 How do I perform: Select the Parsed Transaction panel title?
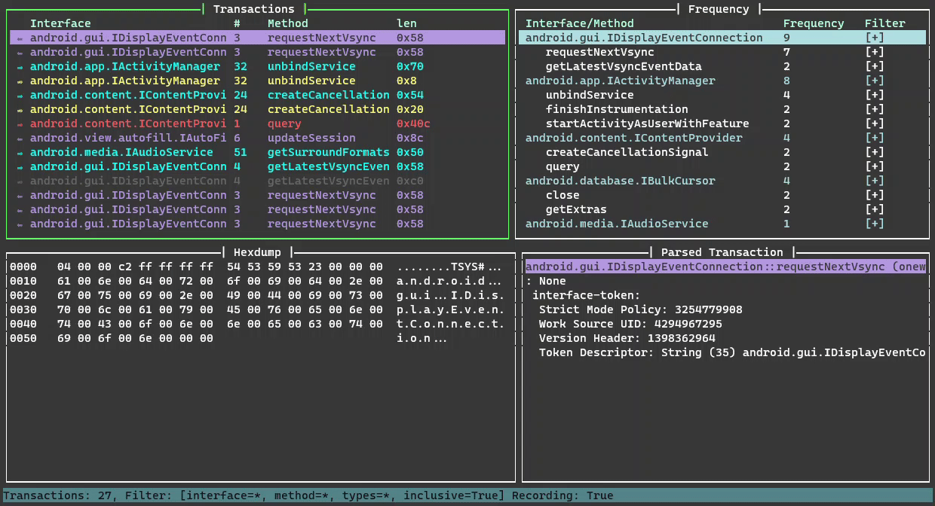pyautogui.click(x=722, y=252)
